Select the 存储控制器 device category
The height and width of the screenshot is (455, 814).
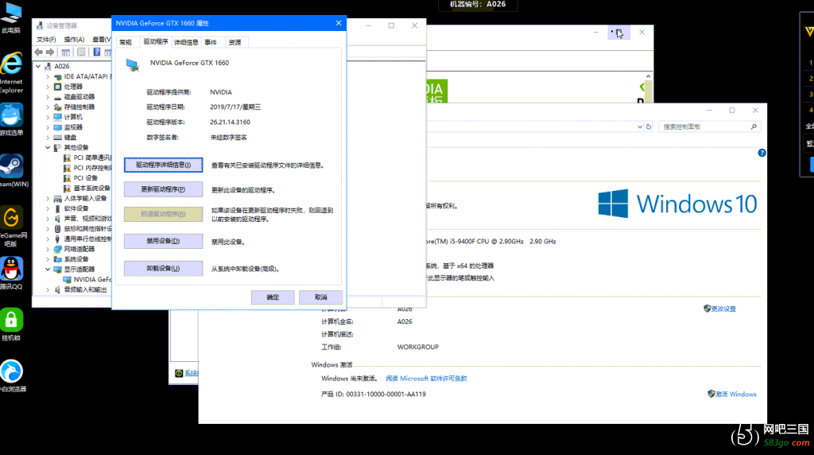pyautogui.click(x=79, y=107)
